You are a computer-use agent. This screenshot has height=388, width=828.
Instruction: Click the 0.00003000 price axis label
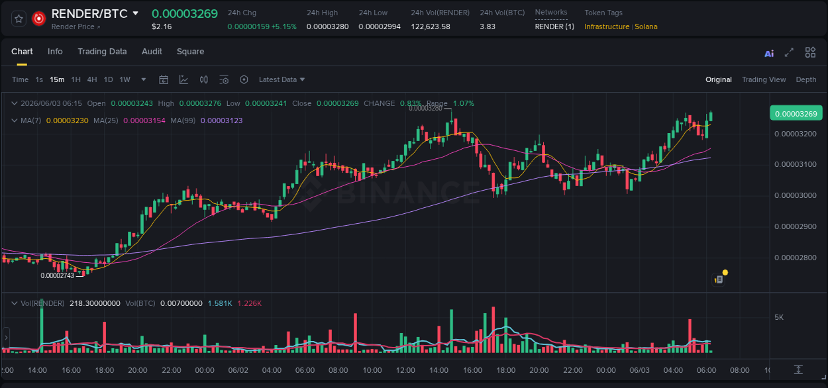pos(796,195)
